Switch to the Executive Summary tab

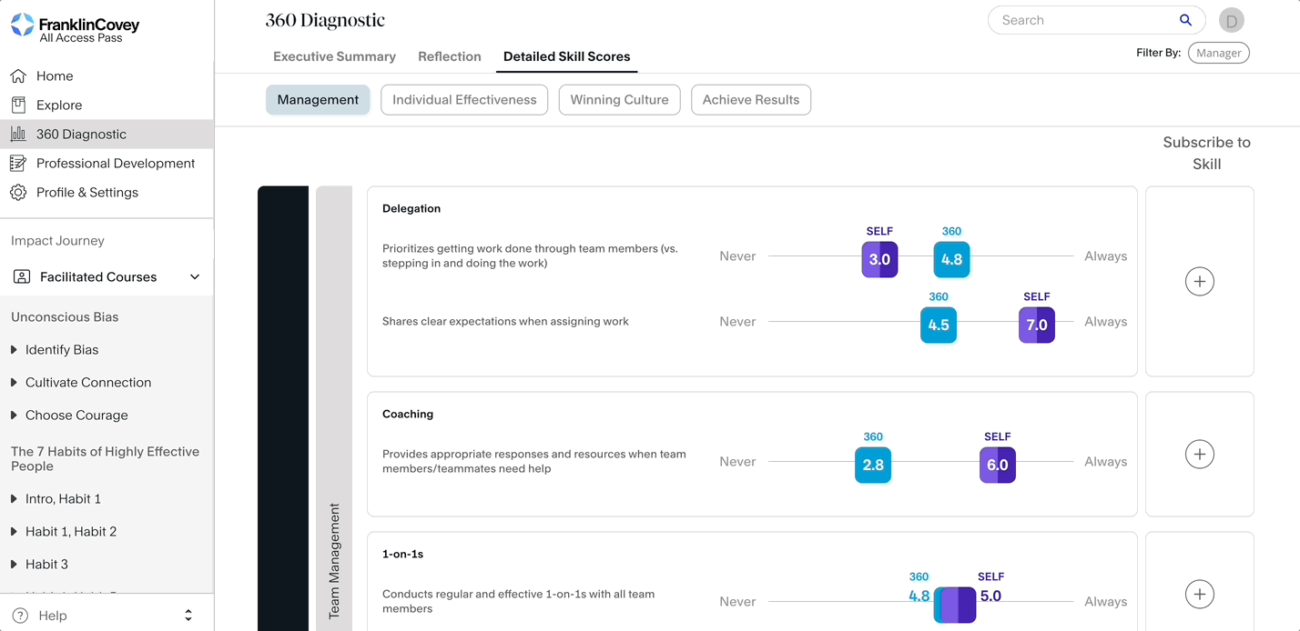pos(334,56)
